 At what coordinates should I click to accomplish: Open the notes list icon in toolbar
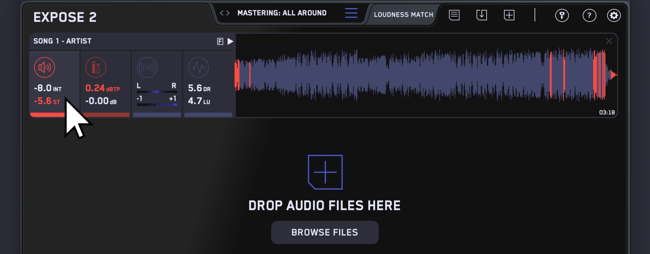coord(454,15)
